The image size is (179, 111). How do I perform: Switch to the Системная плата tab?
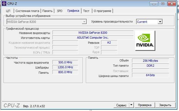pyautogui.click(x=27, y=11)
